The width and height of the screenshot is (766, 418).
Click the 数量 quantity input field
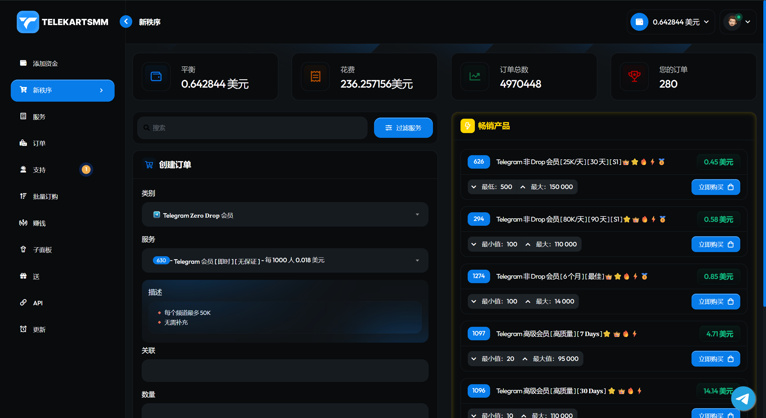pyautogui.click(x=285, y=411)
